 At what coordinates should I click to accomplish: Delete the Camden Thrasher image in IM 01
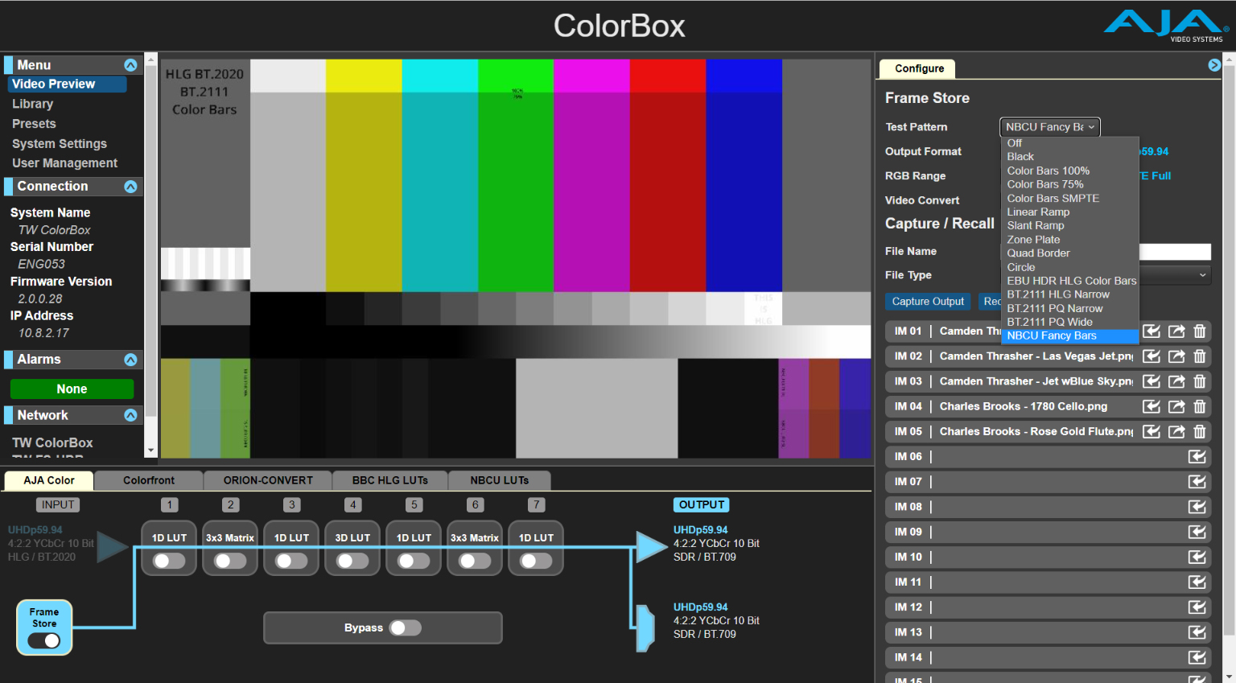coord(1200,331)
